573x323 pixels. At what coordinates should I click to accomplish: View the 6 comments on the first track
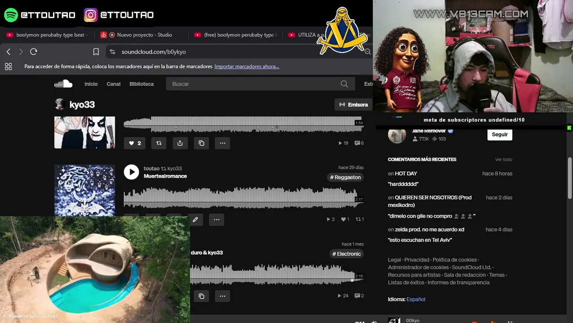pos(359,143)
